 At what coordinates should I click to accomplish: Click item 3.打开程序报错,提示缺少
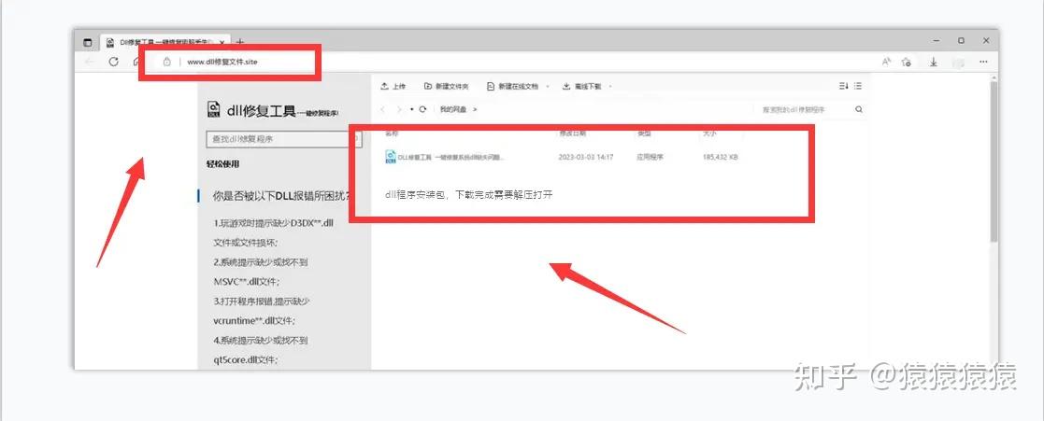click(x=262, y=302)
